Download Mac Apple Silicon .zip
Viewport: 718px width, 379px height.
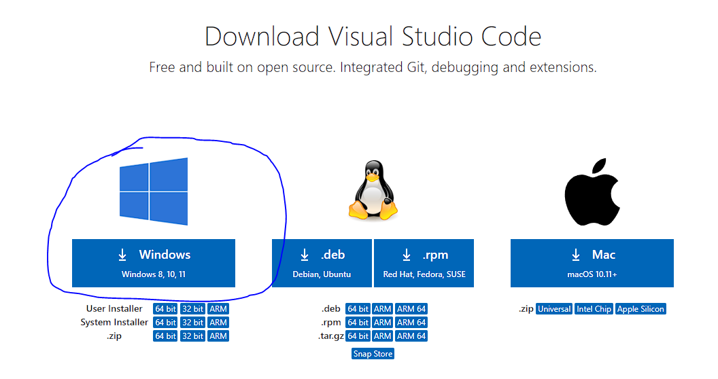coord(640,309)
